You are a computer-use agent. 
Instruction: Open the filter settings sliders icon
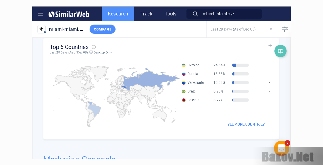[x=285, y=29]
